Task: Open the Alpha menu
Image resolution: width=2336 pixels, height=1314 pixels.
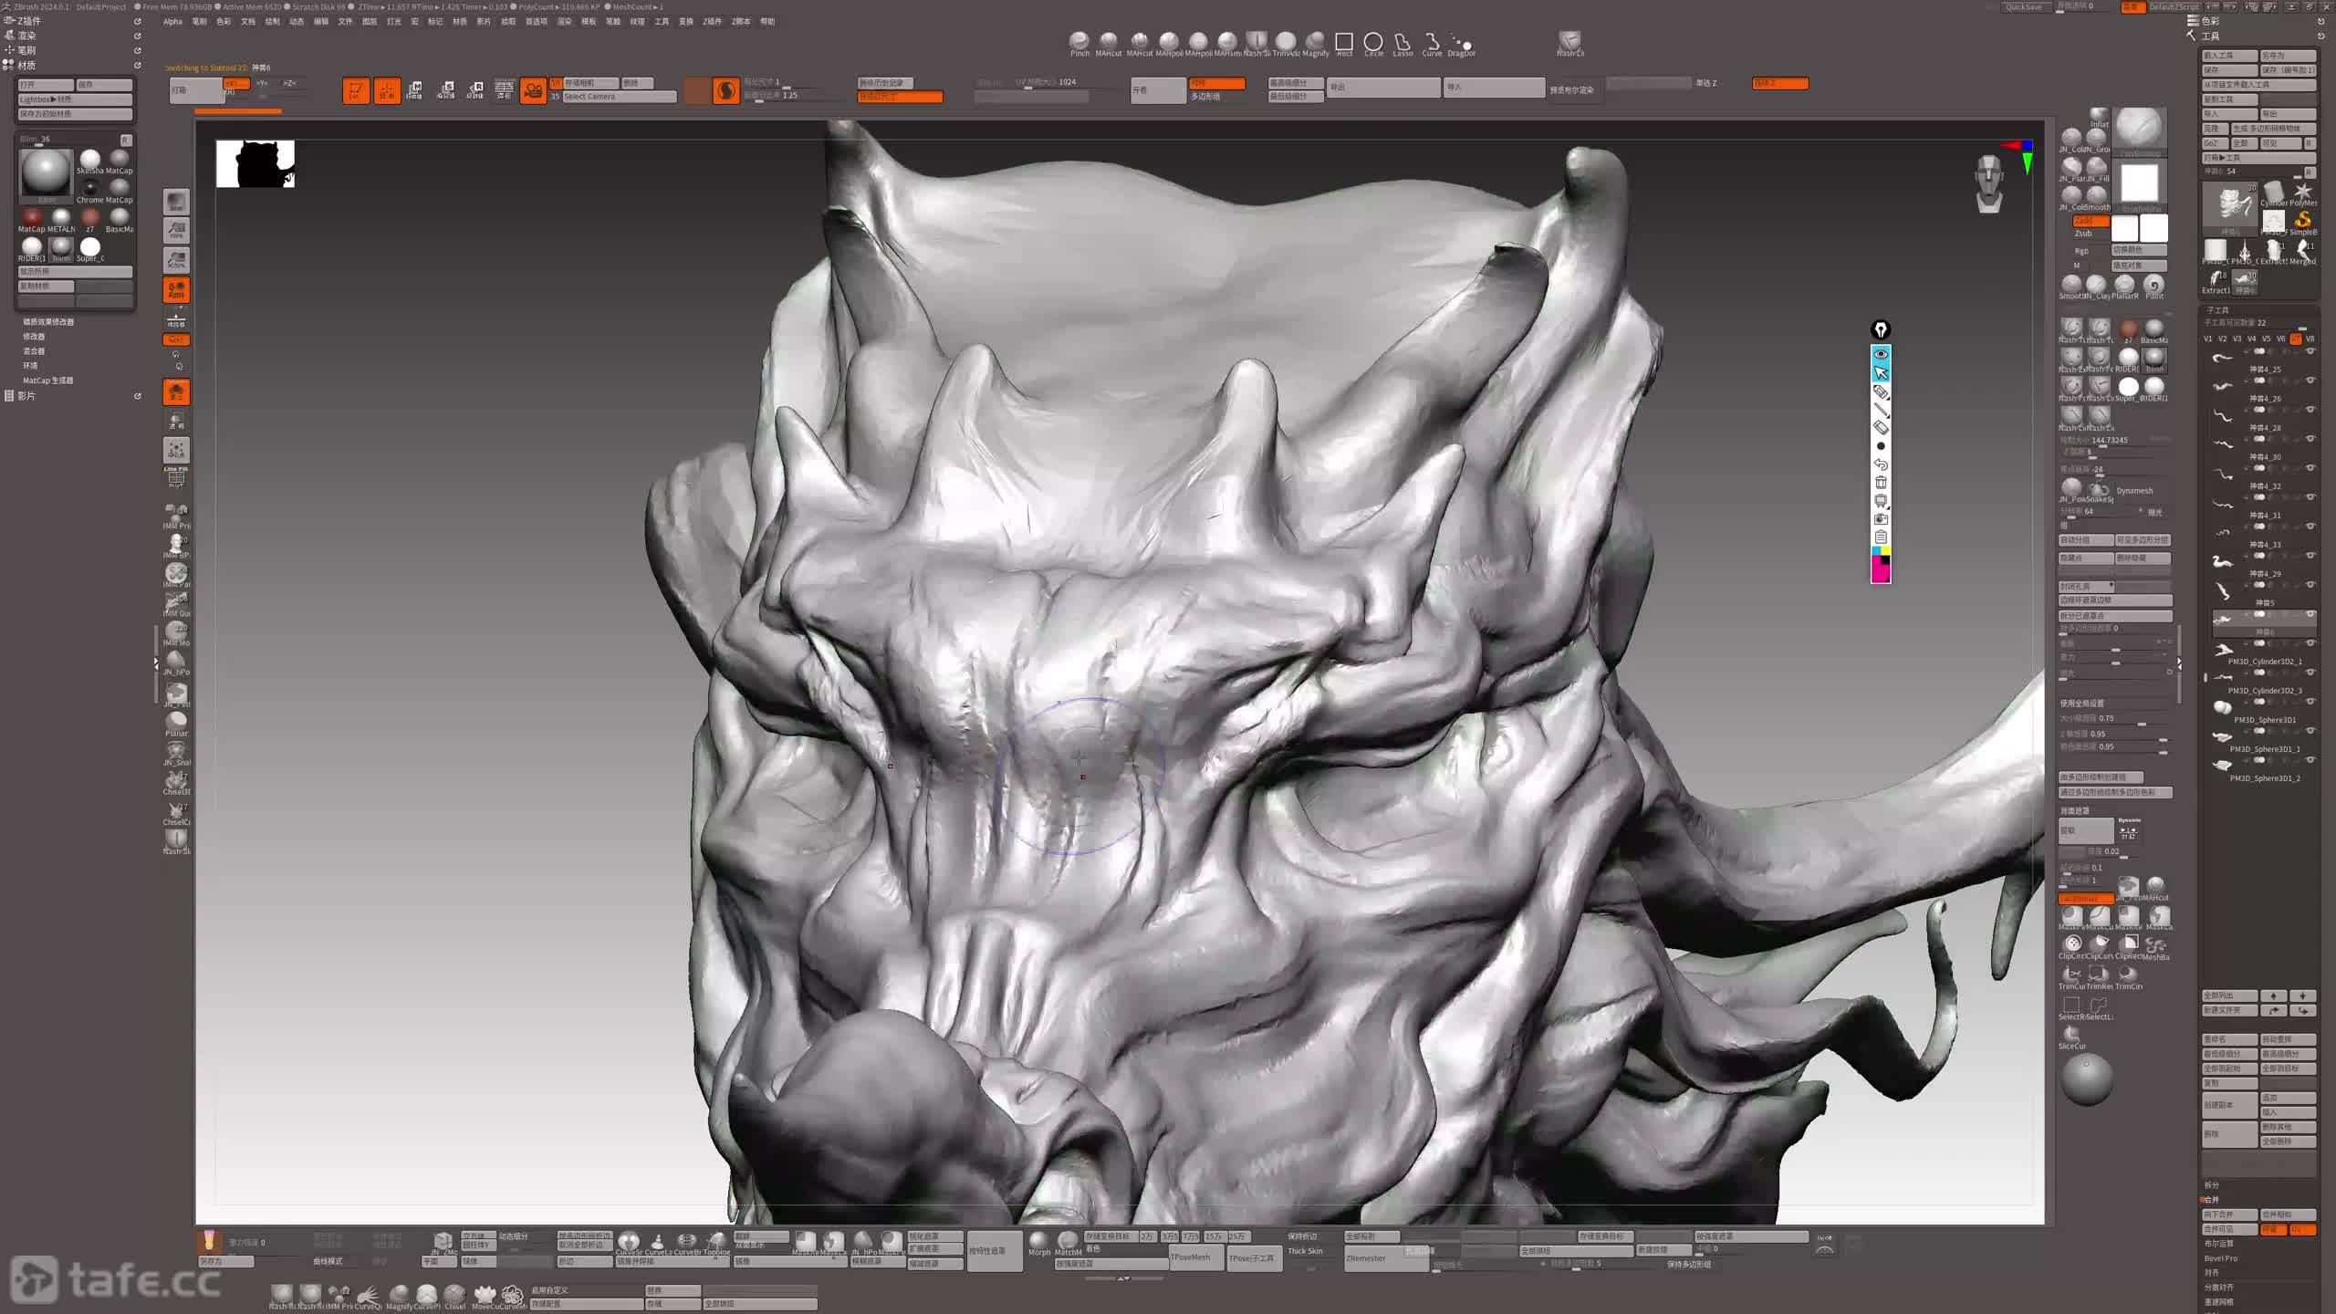Action: [172, 22]
